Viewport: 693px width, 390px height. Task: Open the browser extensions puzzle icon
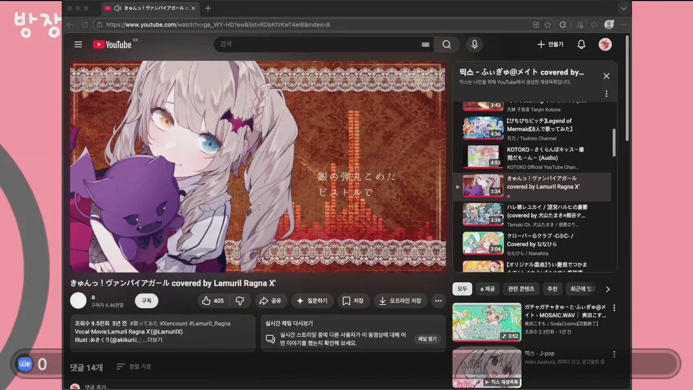pos(563,24)
